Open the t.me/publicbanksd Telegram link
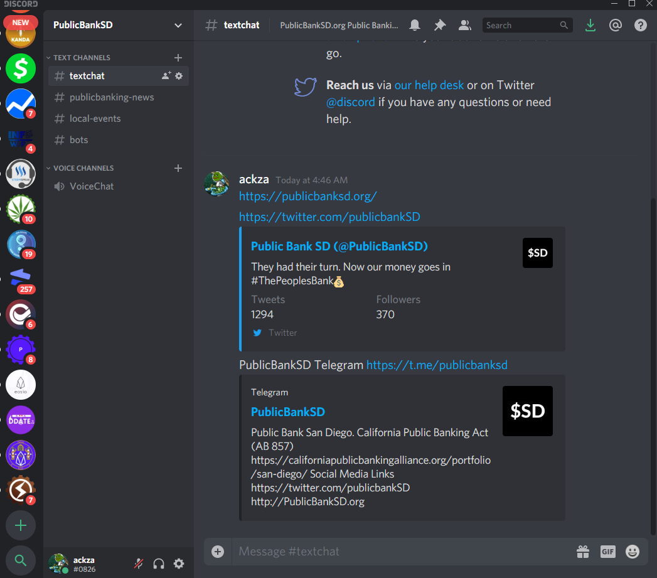 [x=437, y=365]
